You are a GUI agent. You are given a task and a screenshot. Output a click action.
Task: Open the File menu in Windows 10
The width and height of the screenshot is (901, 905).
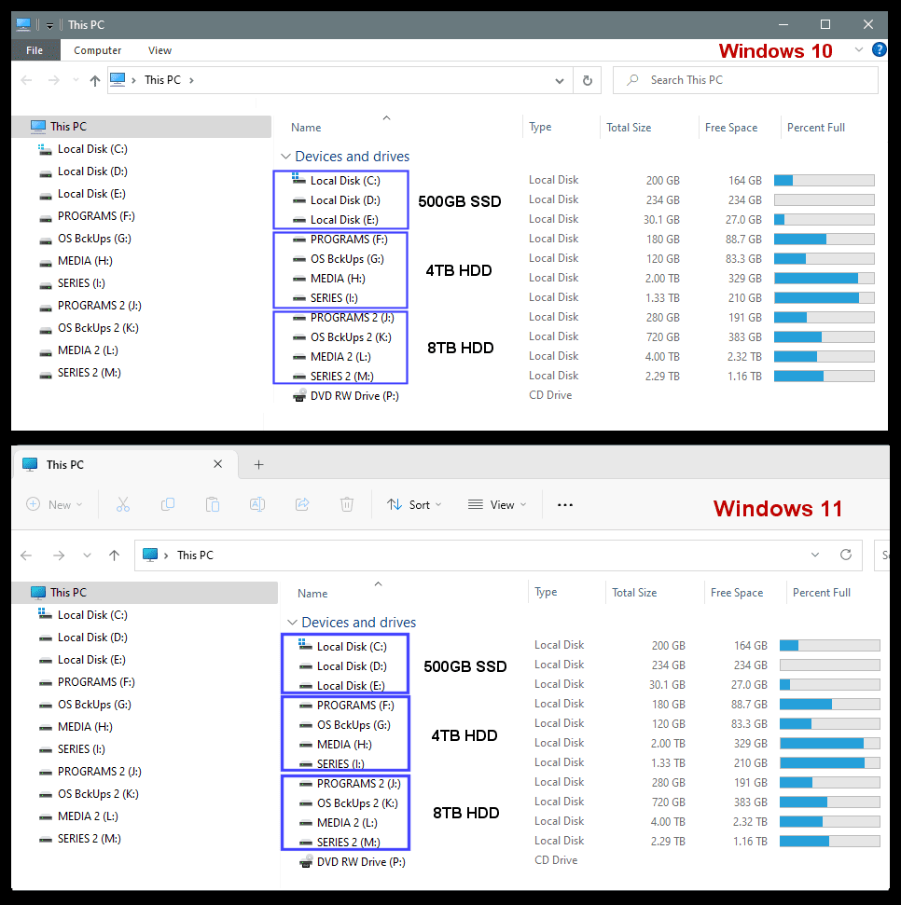(35, 50)
